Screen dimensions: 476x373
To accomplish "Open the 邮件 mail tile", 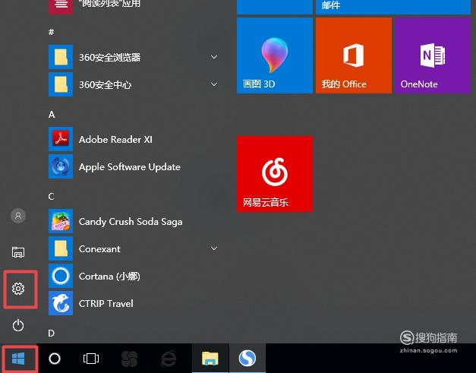I will (393, 7).
